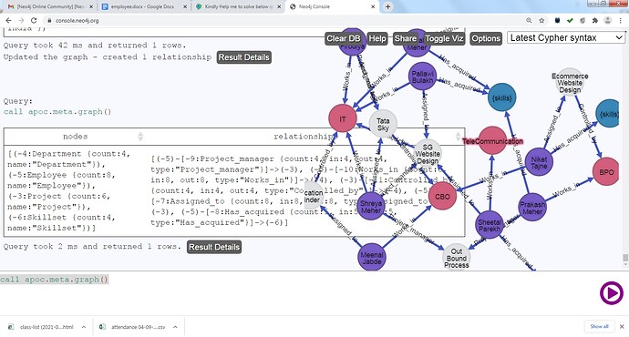629x337 pixels.
Task: Close the employee.docx Google Docs tab
Action: (185, 6)
